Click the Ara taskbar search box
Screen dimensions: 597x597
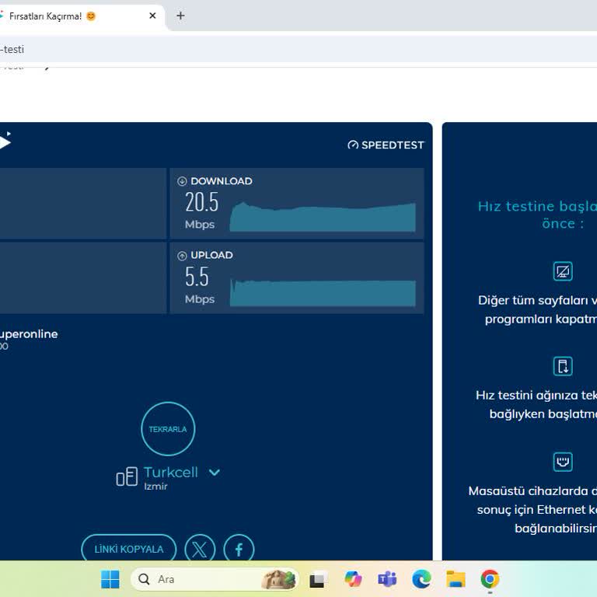[x=202, y=579]
